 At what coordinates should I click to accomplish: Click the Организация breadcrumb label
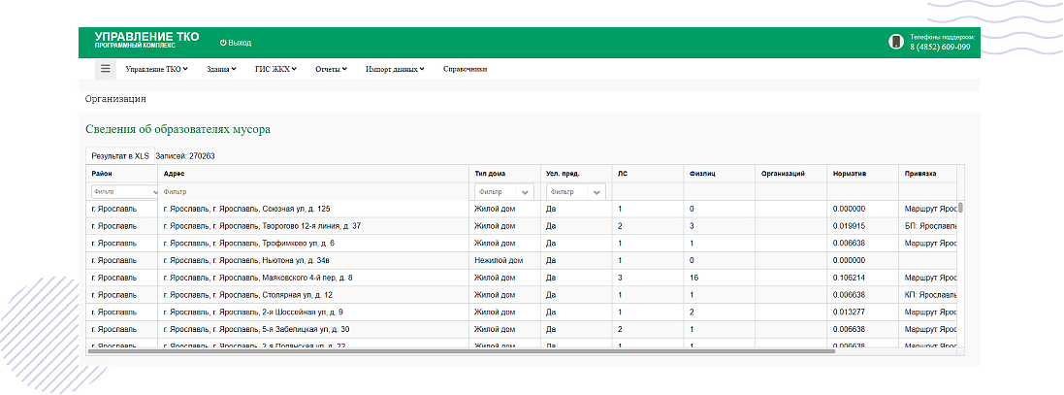point(115,98)
